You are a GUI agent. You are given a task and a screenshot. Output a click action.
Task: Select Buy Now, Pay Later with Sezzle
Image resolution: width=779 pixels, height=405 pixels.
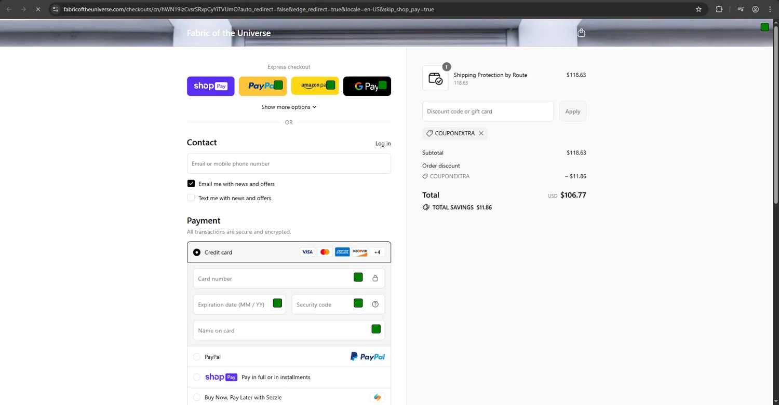click(197, 397)
